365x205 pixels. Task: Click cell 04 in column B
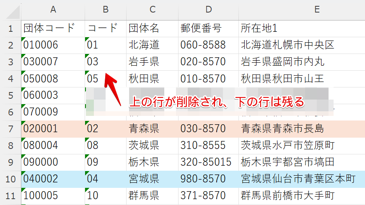(x=106, y=179)
